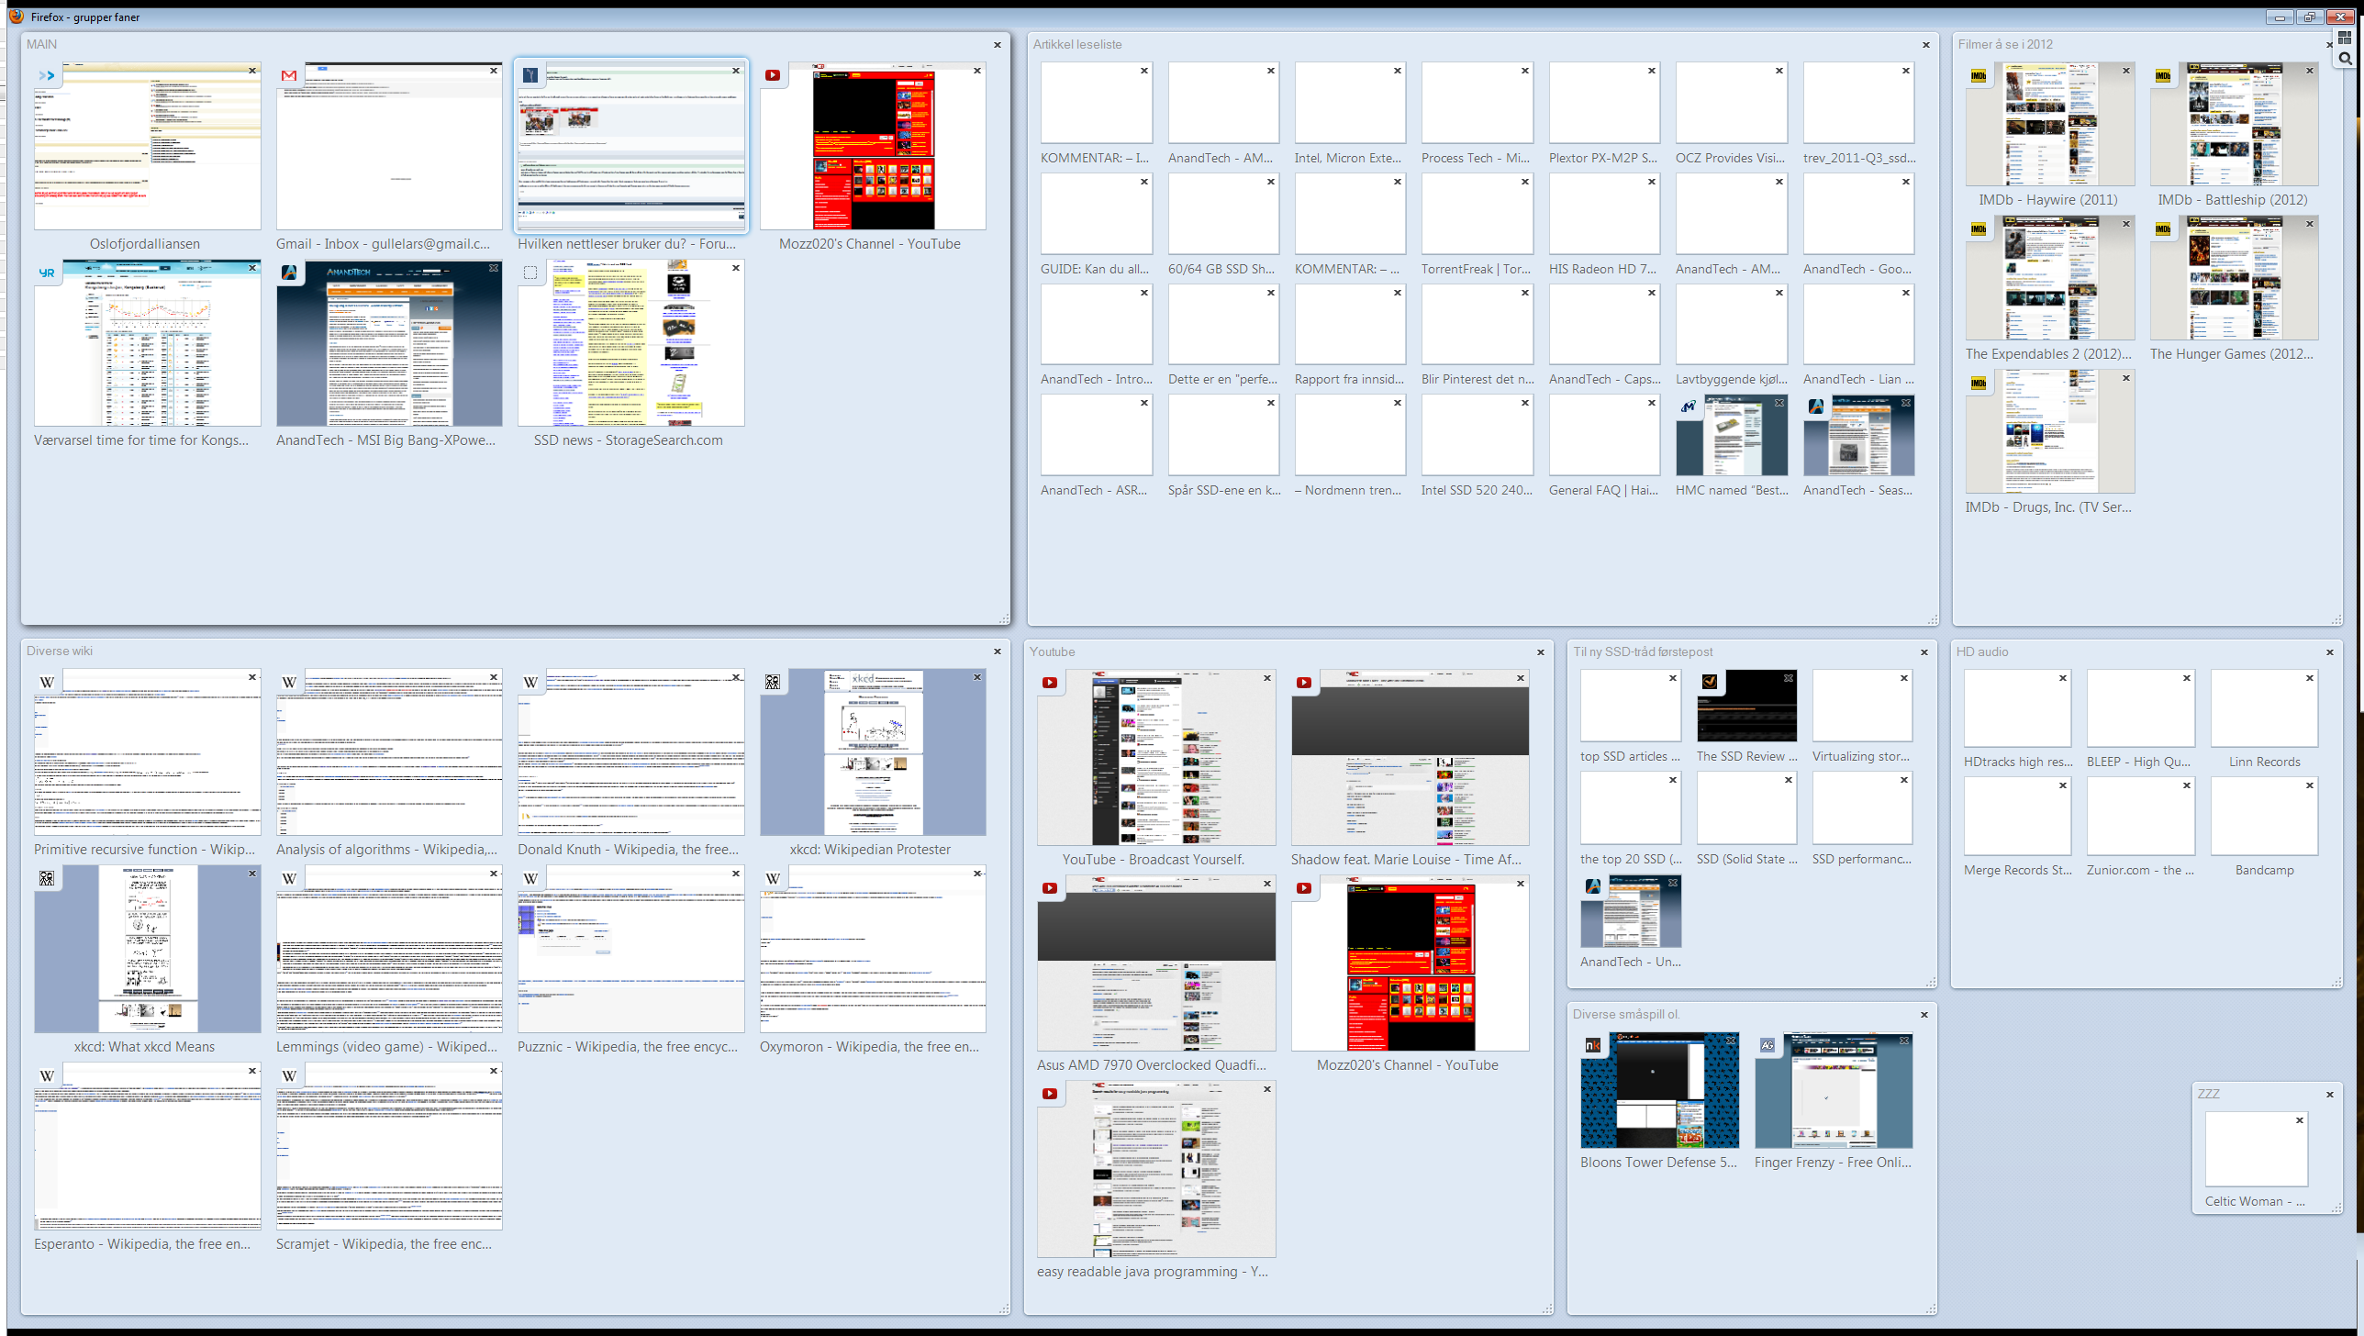Open the 'Bandcamp' tab in HD audio
Screen dimensions: 2364x1336
pyautogui.click(x=2264, y=817)
